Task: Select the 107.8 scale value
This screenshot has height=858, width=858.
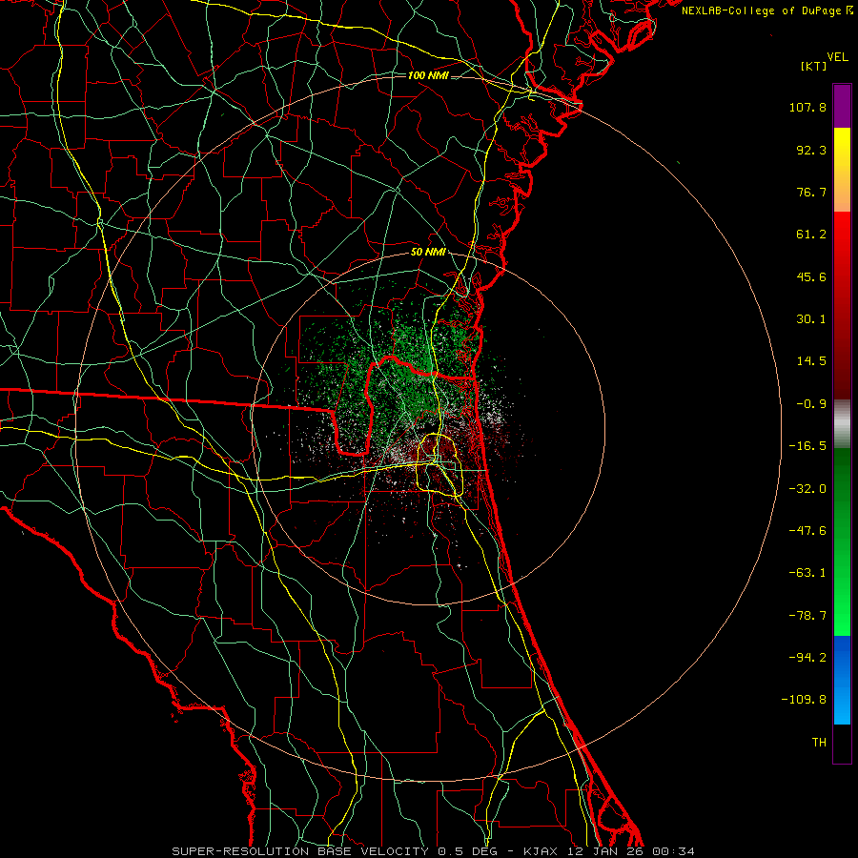Action: click(807, 107)
